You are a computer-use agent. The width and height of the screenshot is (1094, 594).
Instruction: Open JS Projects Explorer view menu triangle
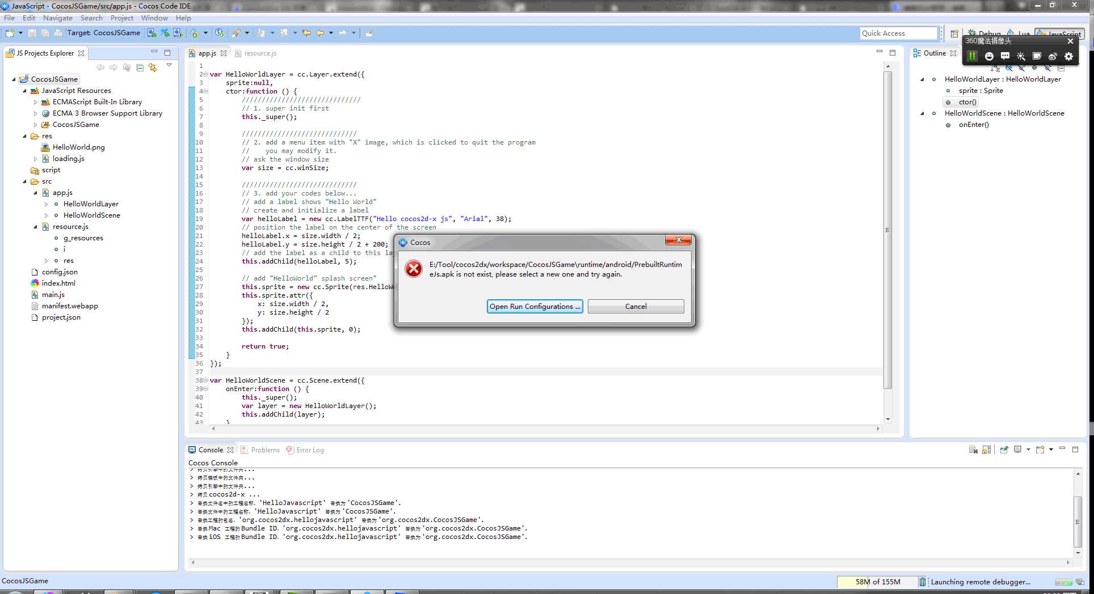click(x=169, y=65)
